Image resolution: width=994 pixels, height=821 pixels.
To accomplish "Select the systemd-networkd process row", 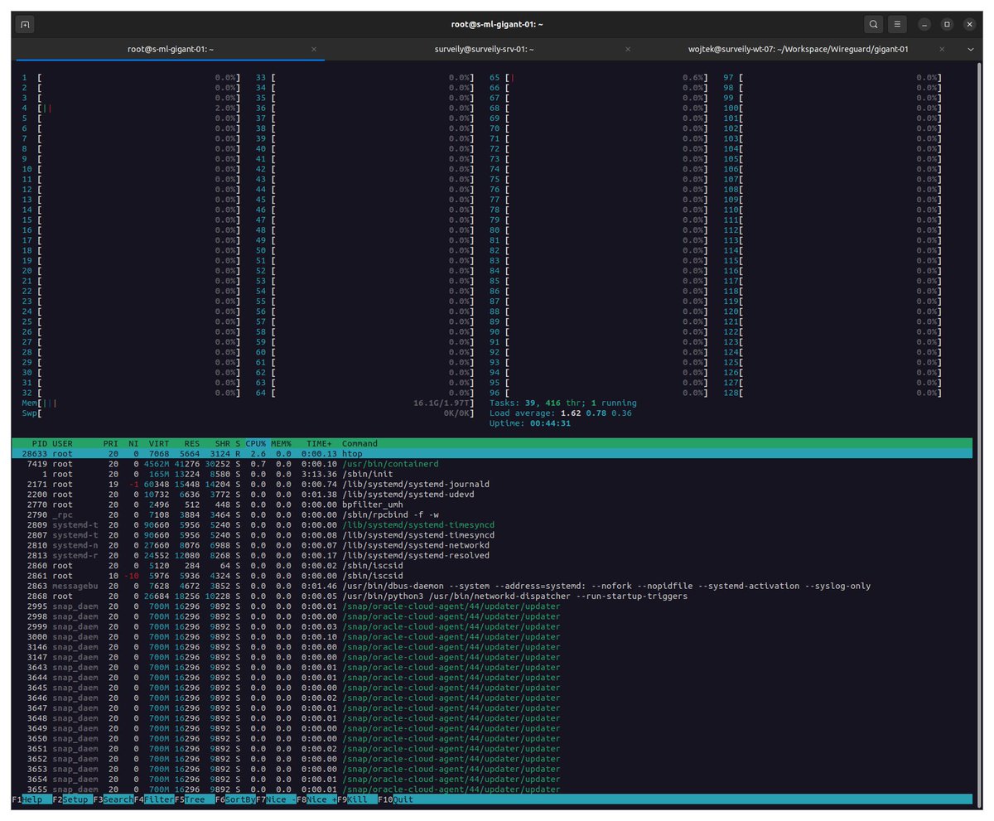I will point(492,545).
